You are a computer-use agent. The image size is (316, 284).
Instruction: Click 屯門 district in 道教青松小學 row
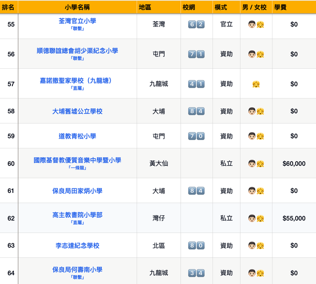[x=158, y=136]
